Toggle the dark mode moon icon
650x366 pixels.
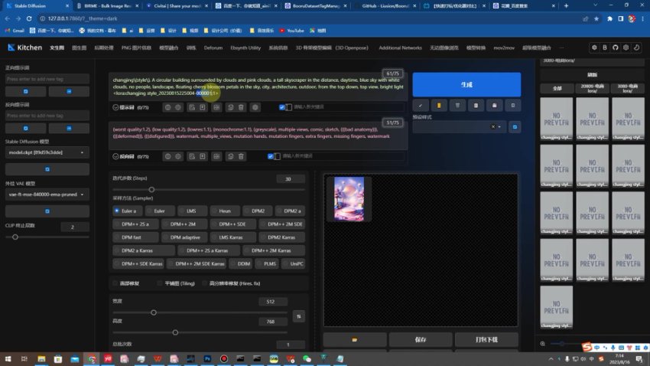[636, 47]
